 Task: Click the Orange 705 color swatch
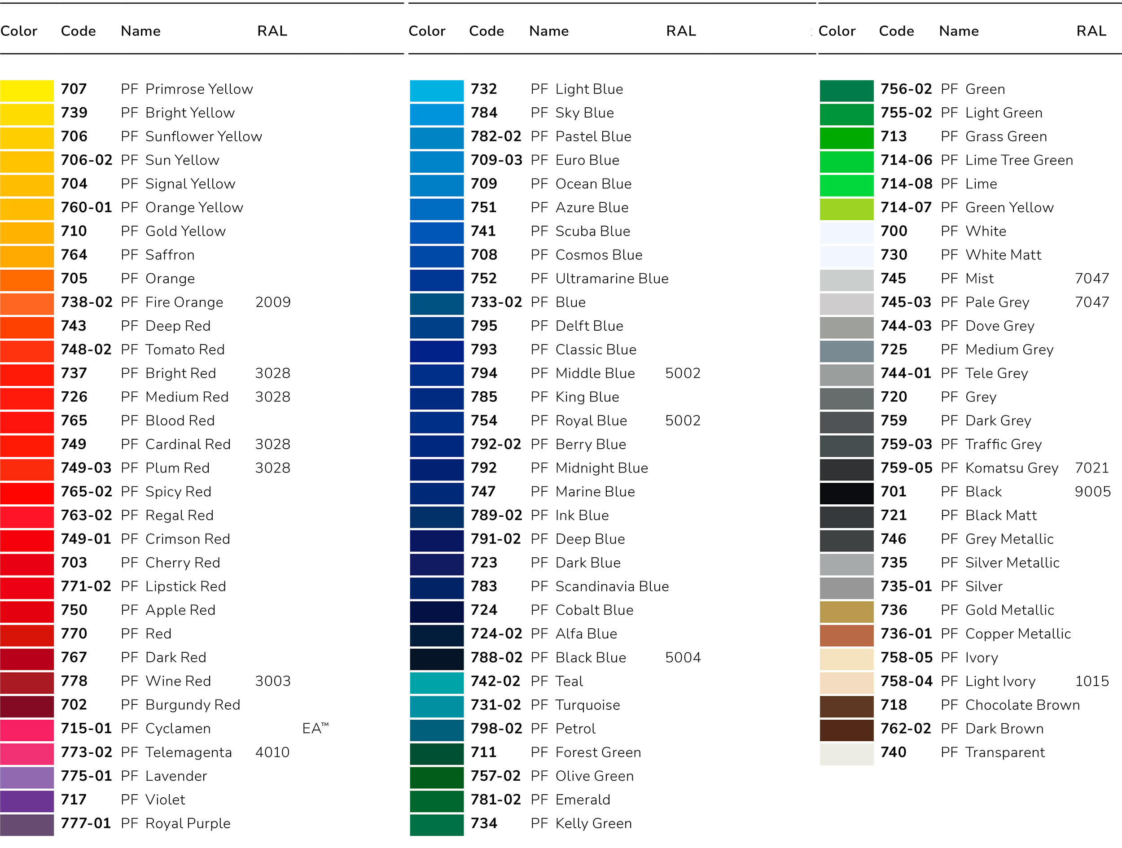click(27, 280)
